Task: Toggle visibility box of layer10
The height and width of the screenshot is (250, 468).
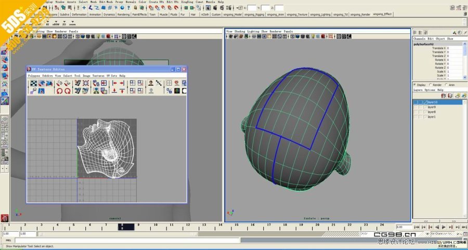Action: [x=416, y=102]
